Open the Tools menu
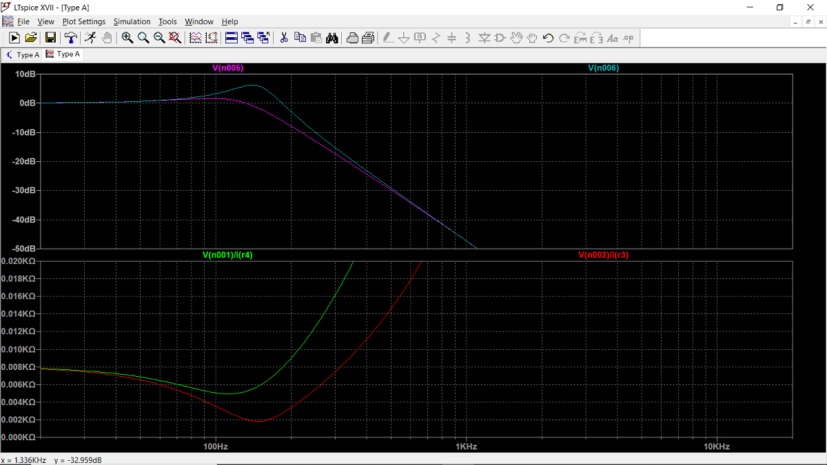Screen dimensions: 827x465 167,21
